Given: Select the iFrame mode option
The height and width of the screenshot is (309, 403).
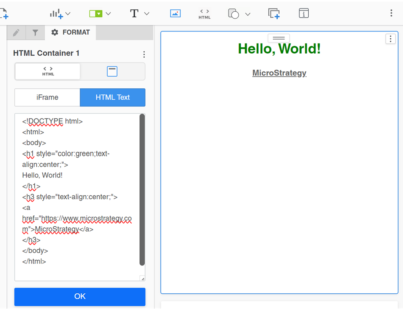Looking at the screenshot, I should [x=47, y=98].
